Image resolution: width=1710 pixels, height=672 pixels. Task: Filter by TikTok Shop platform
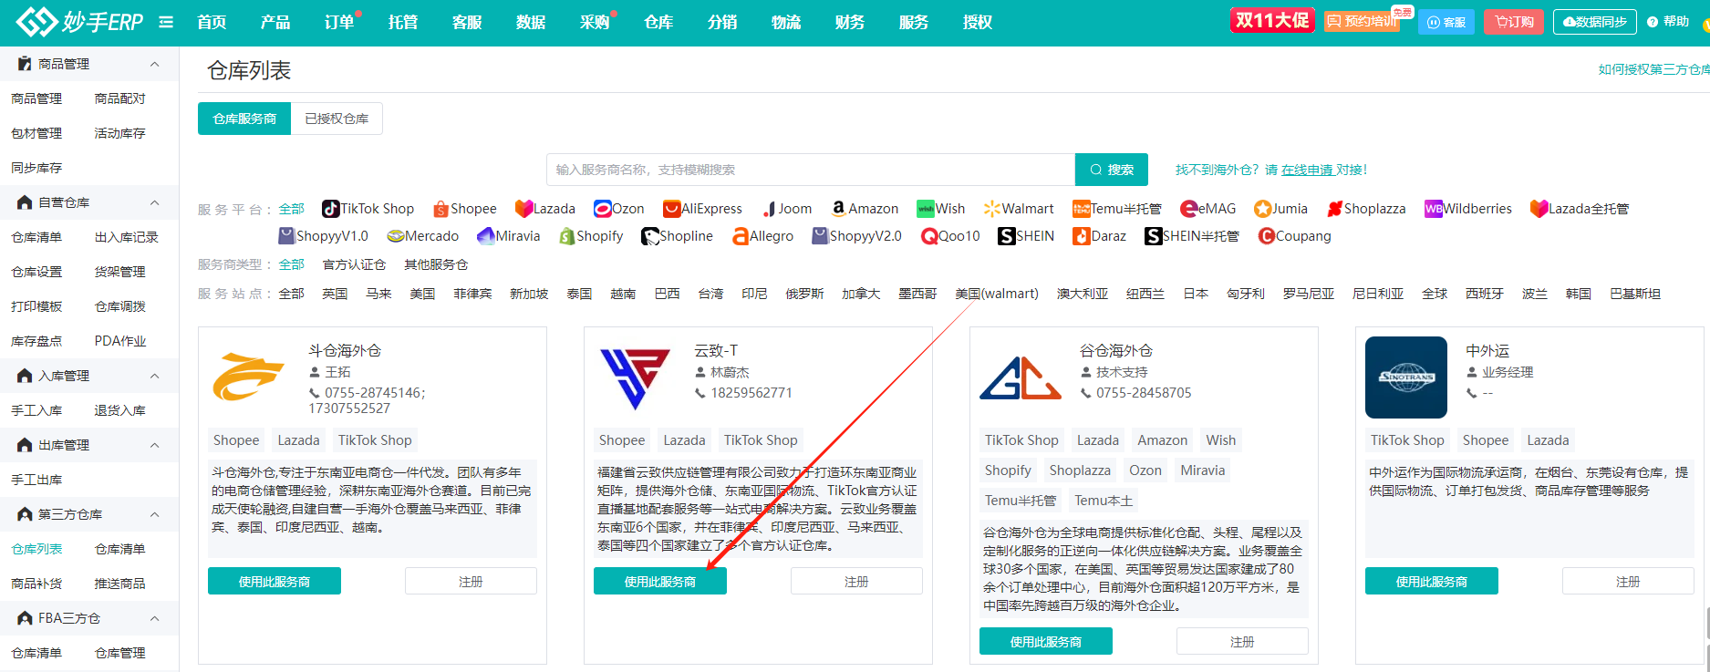point(368,209)
